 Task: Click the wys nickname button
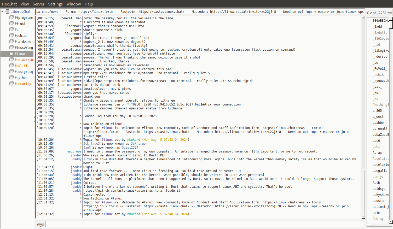[40, 224]
